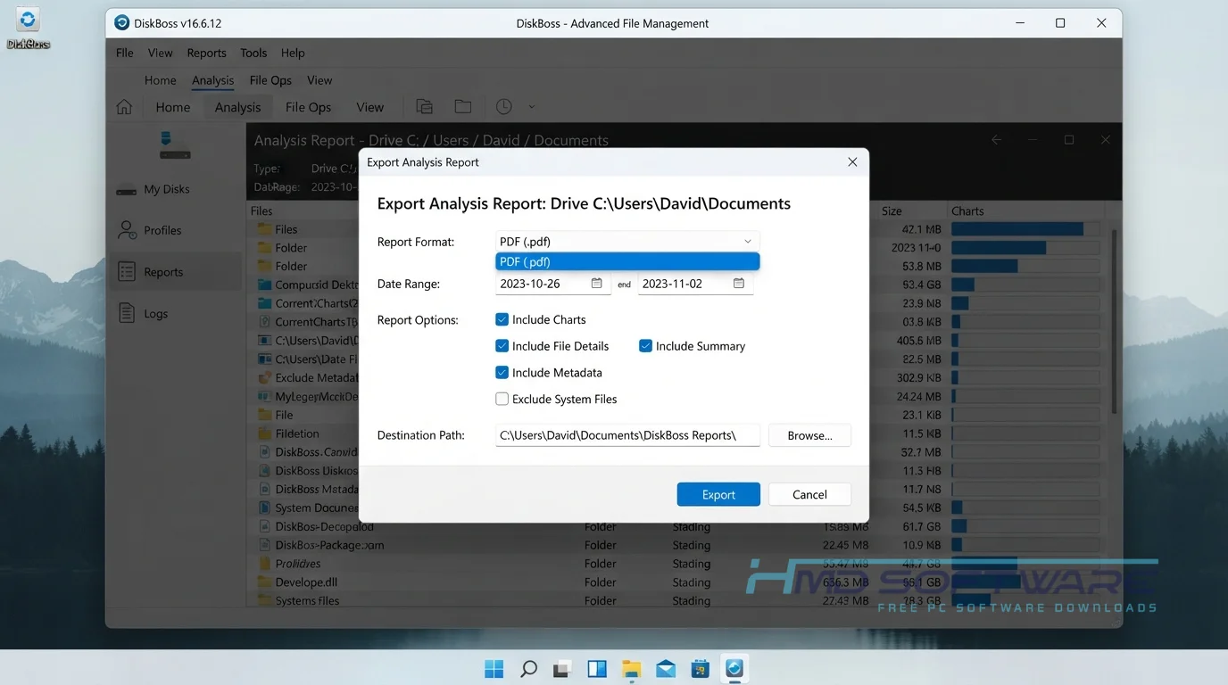Open Microsoft Store from the taskbar
This screenshot has width=1228, height=685.
[x=700, y=668]
